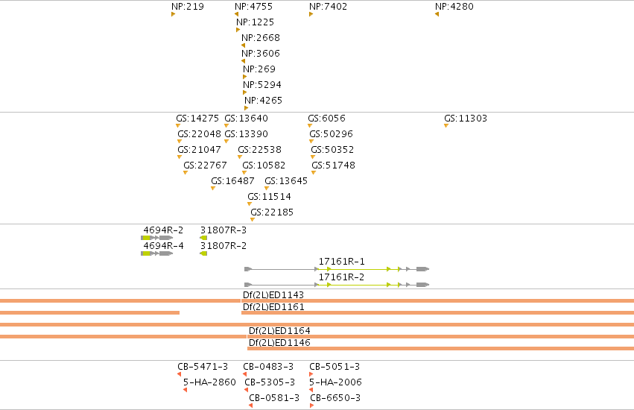Screen dimensions: 634x410
Task: Open the NP:4280 label text
Action: coord(454,7)
